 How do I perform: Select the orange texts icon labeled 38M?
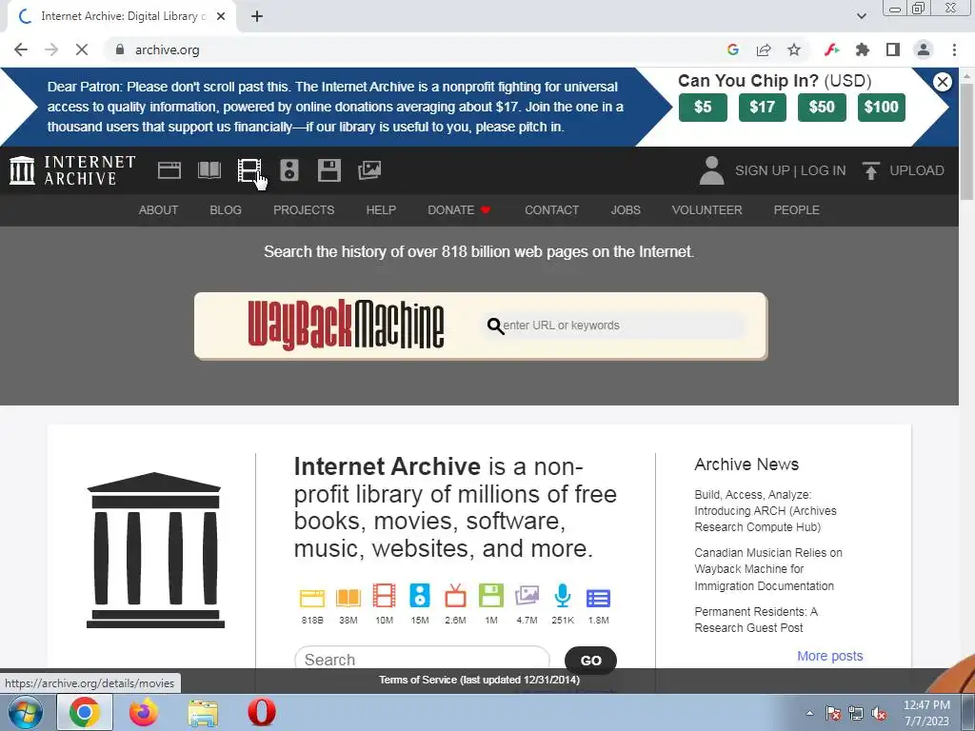click(x=348, y=598)
